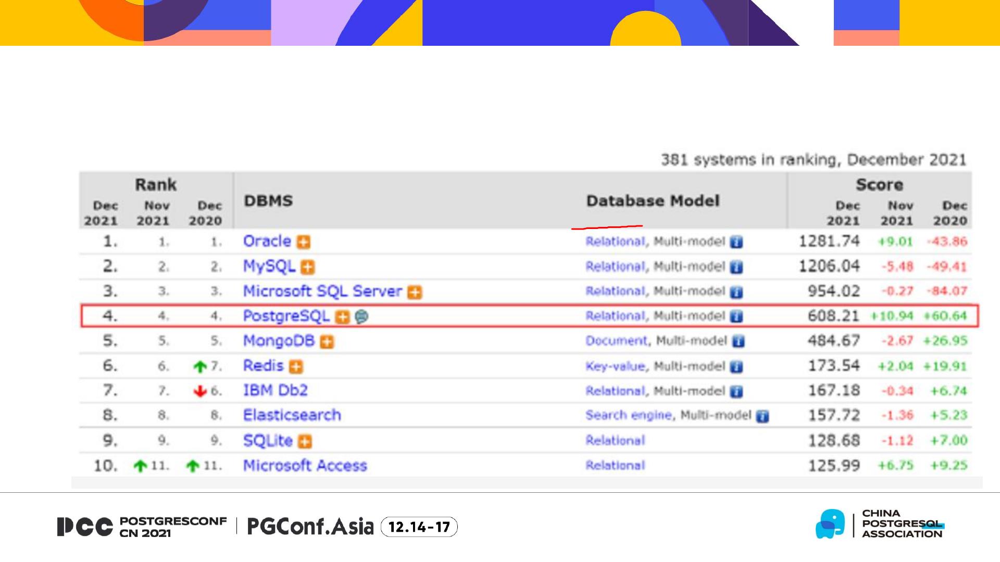The width and height of the screenshot is (1000, 562).
Task: Click the Key-value model link for Redis
Action: point(615,366)
